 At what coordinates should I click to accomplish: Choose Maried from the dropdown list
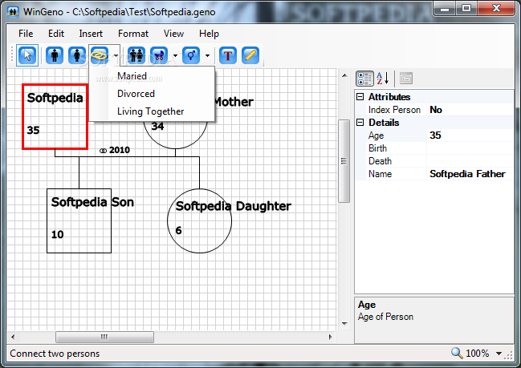(x=152, y=76)
